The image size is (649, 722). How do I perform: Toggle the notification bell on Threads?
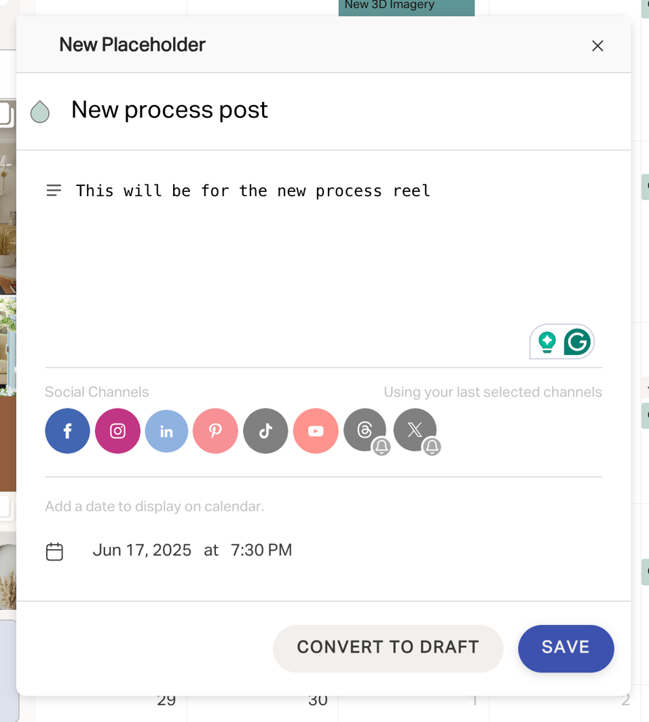[x=382, y=447]
